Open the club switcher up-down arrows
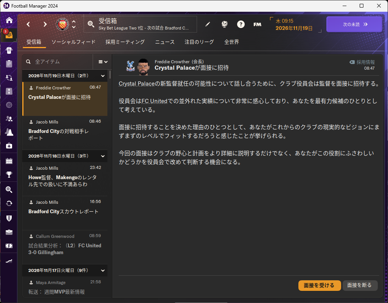 [x=74, y=24]
